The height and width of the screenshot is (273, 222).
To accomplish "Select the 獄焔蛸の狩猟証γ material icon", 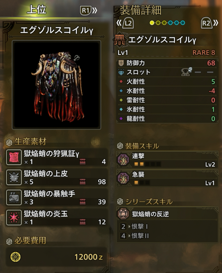I will pyautogui.click(x=14, y=157).
